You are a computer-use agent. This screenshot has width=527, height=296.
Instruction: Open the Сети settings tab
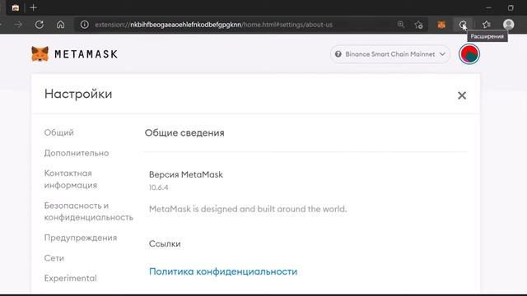click(54, 258)
